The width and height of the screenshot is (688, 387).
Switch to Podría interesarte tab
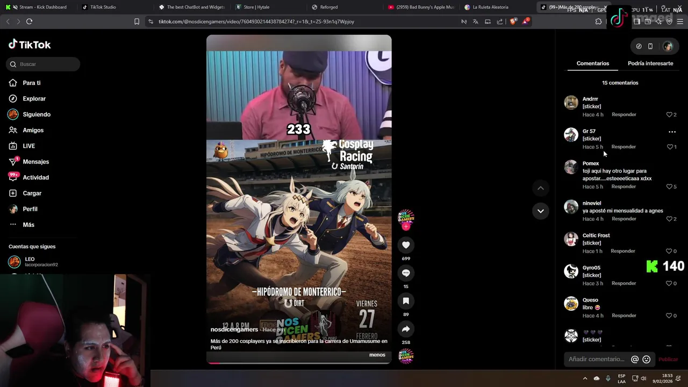click(x=650, y=63)
